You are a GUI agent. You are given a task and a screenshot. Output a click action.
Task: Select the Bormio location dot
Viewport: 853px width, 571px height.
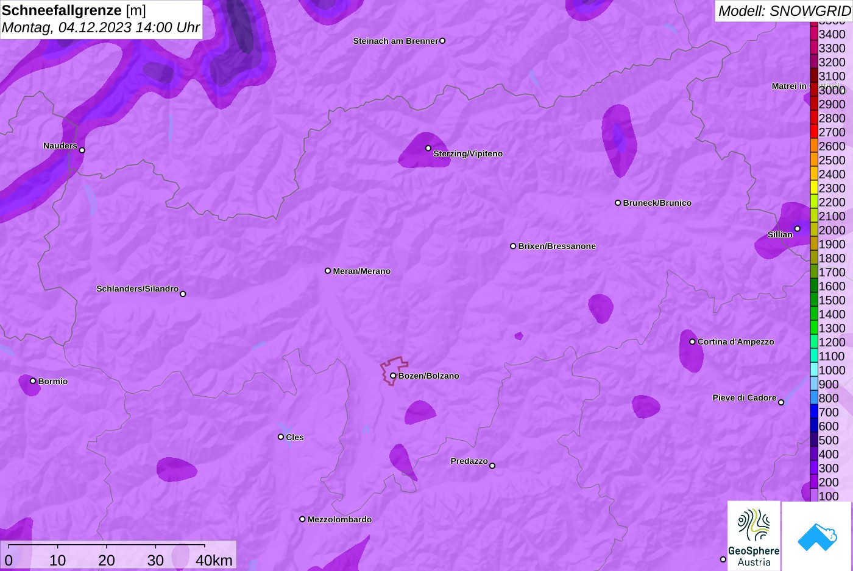click(33, 381)
